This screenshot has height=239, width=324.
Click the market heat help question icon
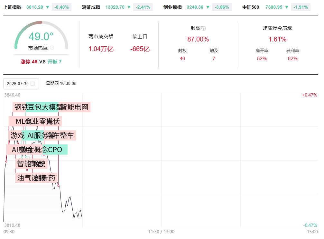pos(52,48)
